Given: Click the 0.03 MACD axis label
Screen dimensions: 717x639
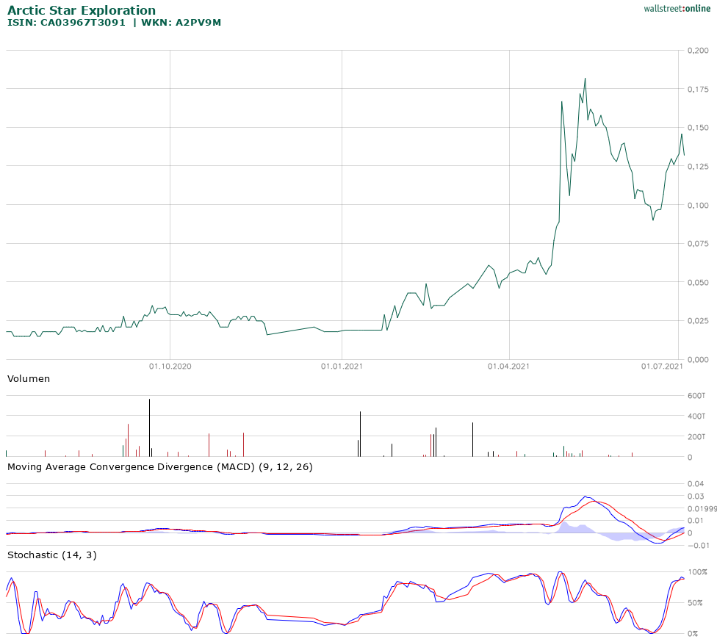Looking at the screenshot, I should pyautogui.click(x=696, y=496).
